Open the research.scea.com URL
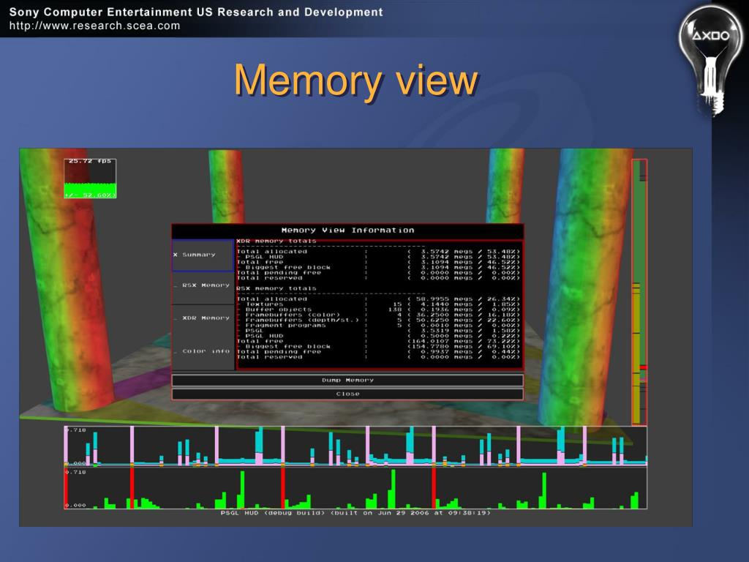 pyautogui.click(x=94, y=26)
